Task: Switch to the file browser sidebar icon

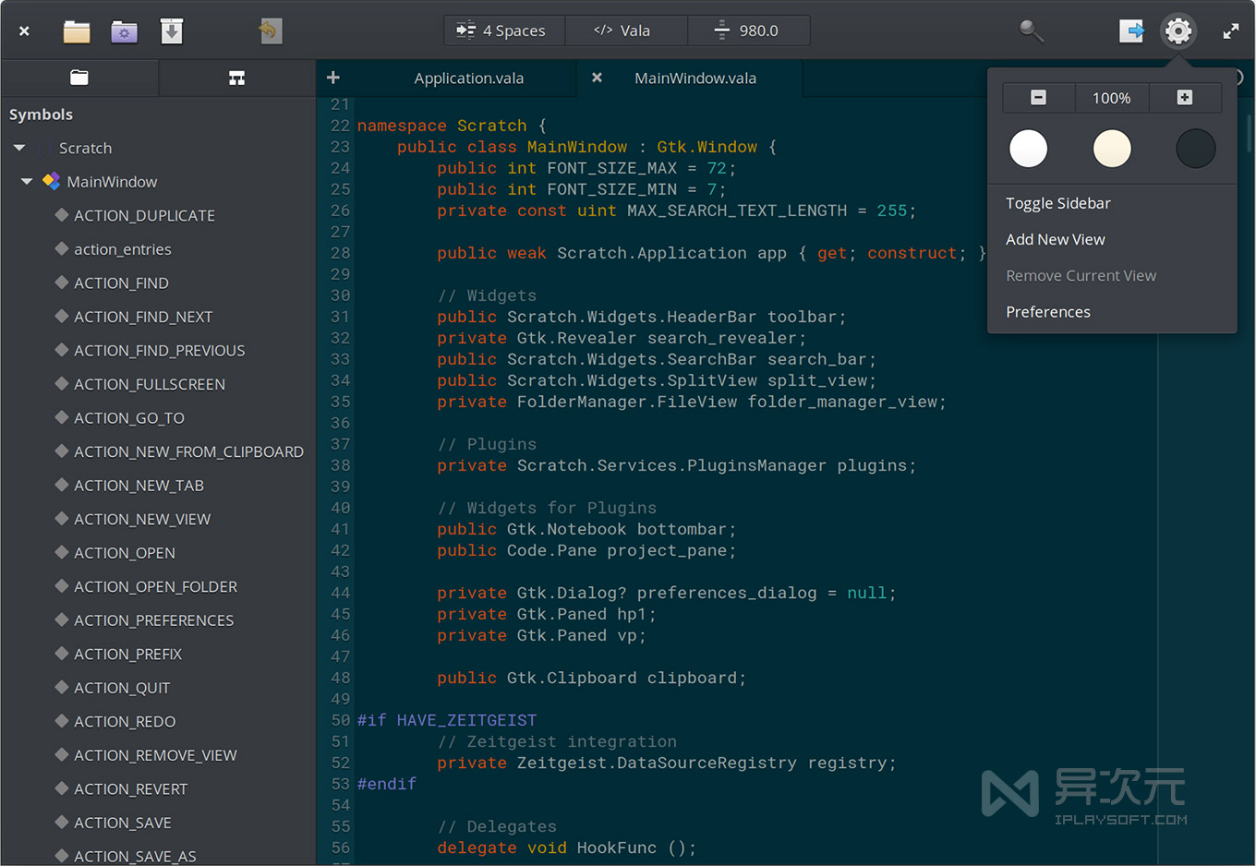Action: [x=79, y=78]
